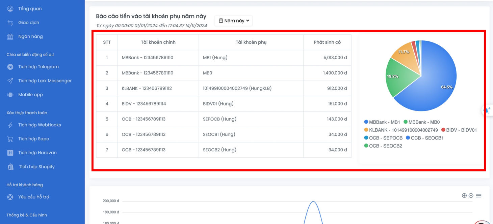Click the WebHooks lightning bolt icon

tap(10, 125)
